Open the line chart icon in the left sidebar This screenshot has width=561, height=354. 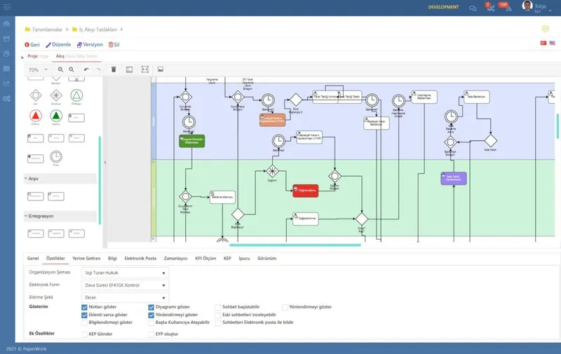[6, 83]
